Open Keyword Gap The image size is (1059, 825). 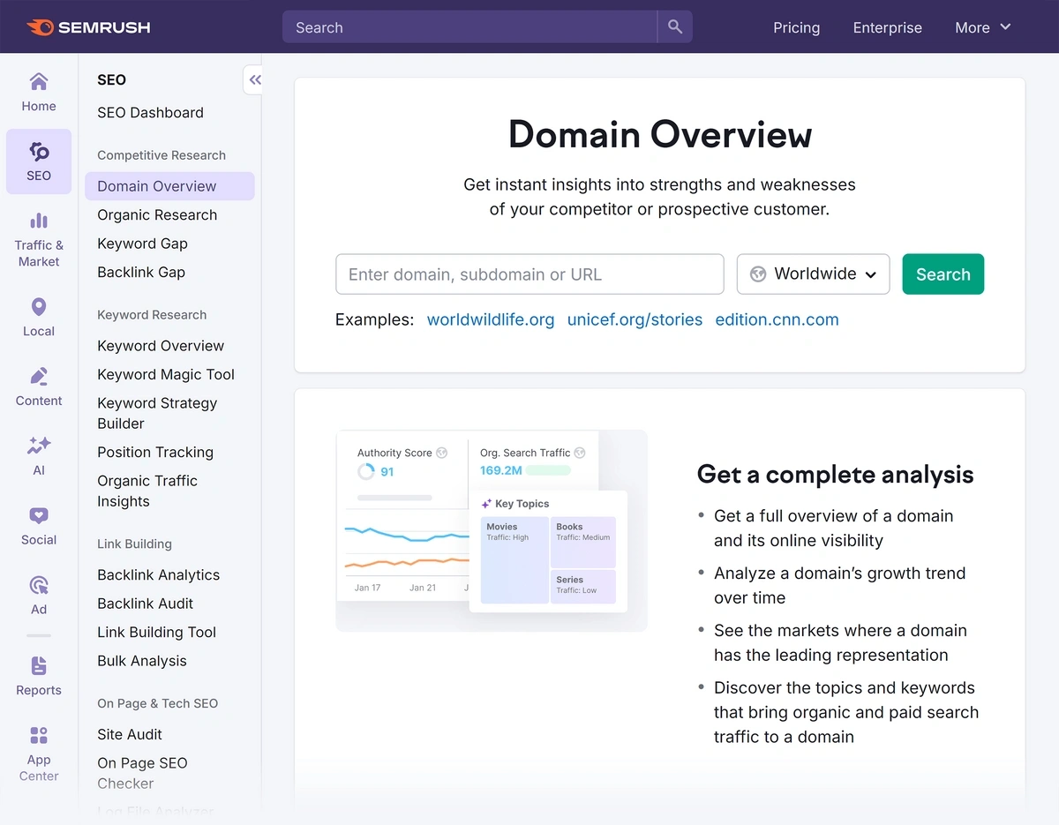(x=142, y=244)
